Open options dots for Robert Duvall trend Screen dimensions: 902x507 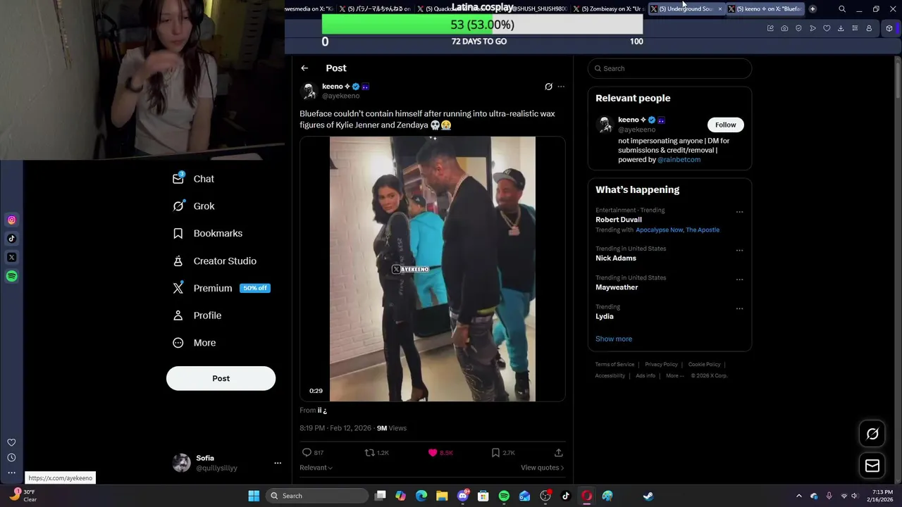pyautogui.click(x=739, y=211)
